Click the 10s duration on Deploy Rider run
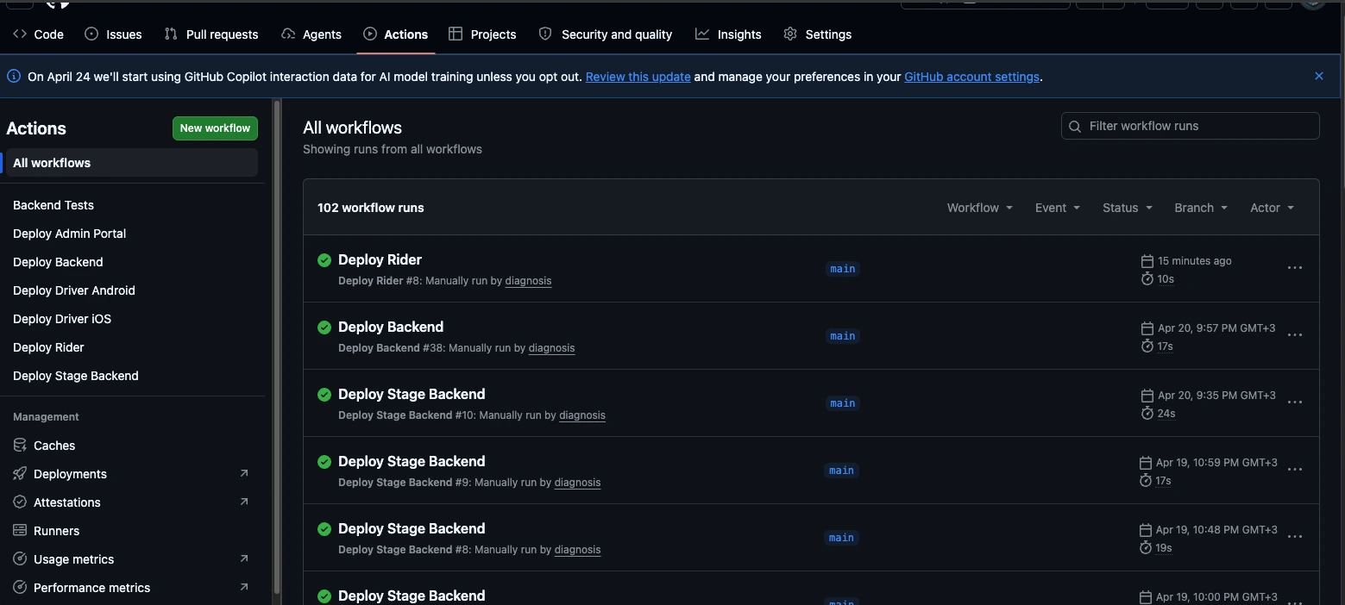Image resolution: width=1345 pixels, height=605 pixels. (1165, 279)
